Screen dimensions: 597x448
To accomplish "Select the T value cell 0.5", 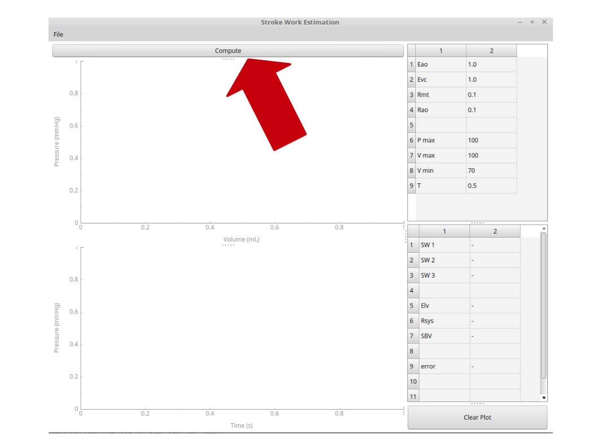I will click(x=491, y=186).
